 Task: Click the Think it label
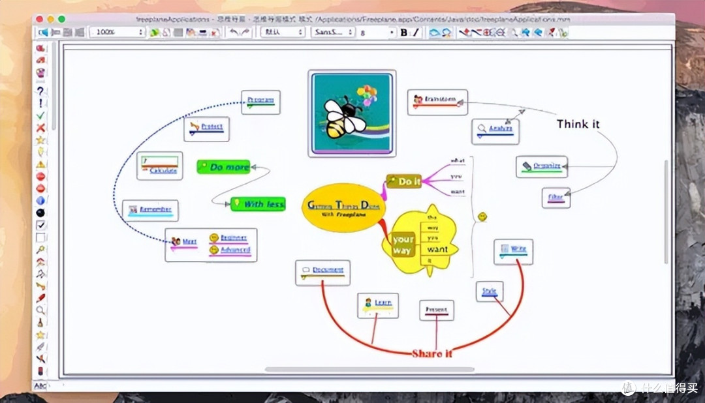coord(578,124)
